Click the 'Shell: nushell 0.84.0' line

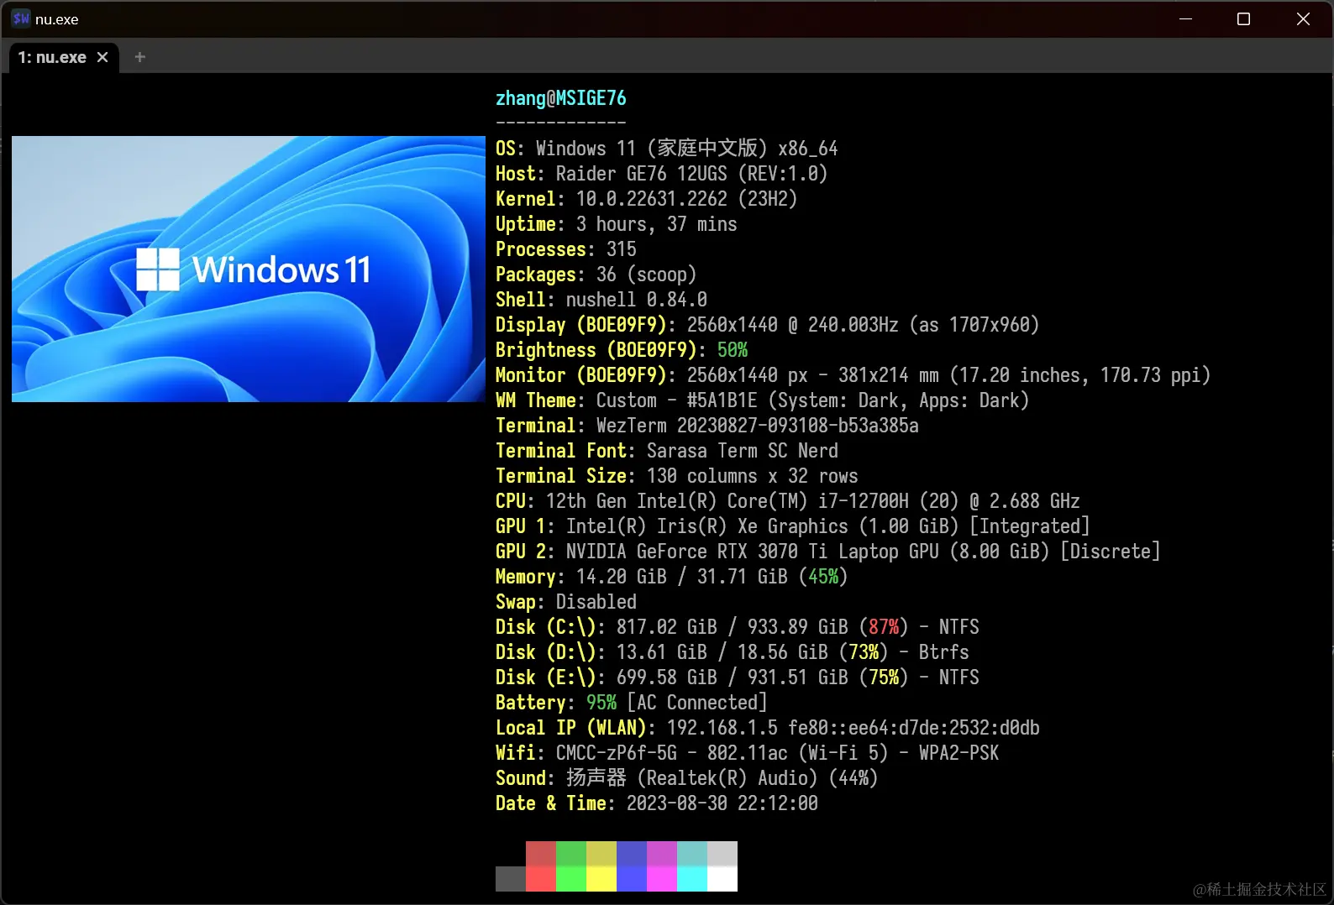601,300
